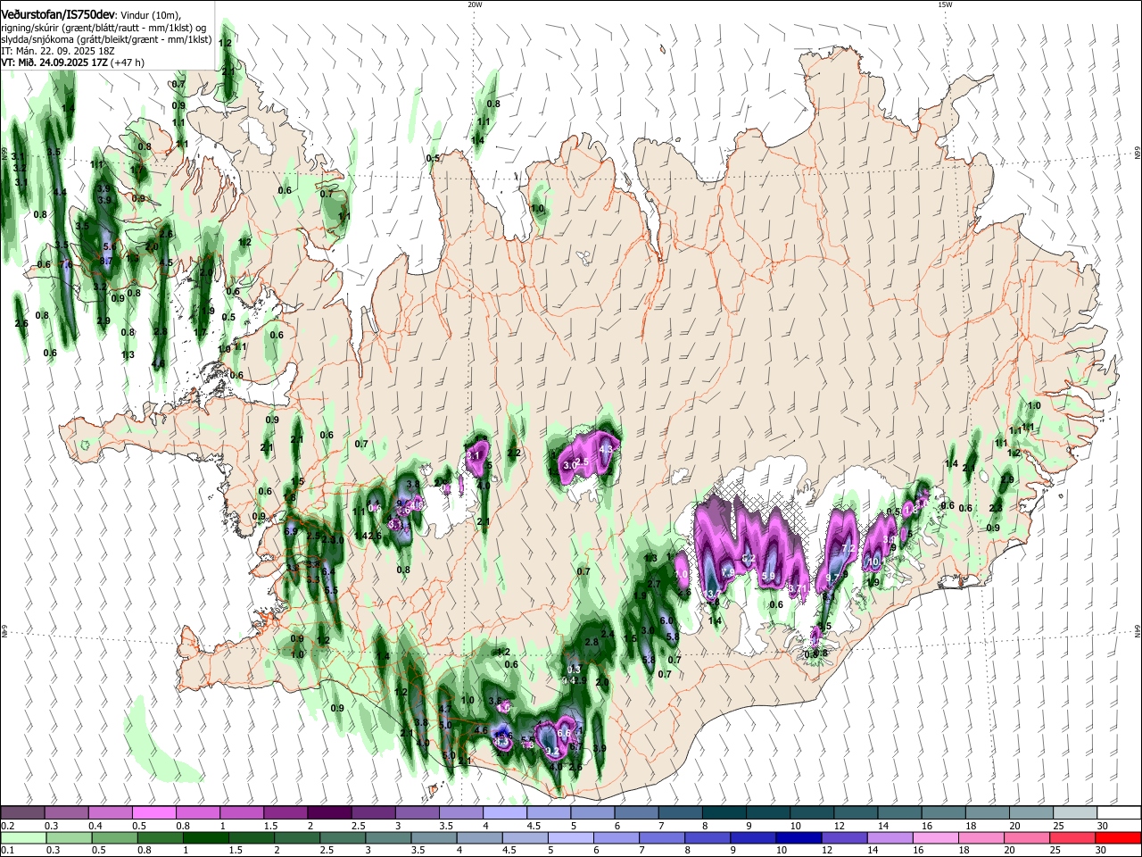The height and width of the screenshot is (857, 1142).
Task: Click the snow-scale swatch between 8 and 9
Action: [x=724, y=813]
